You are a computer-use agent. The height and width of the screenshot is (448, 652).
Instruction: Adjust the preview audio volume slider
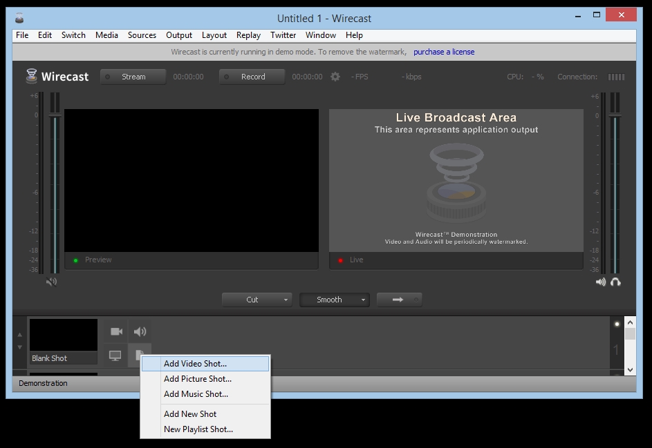pos(55,115)
